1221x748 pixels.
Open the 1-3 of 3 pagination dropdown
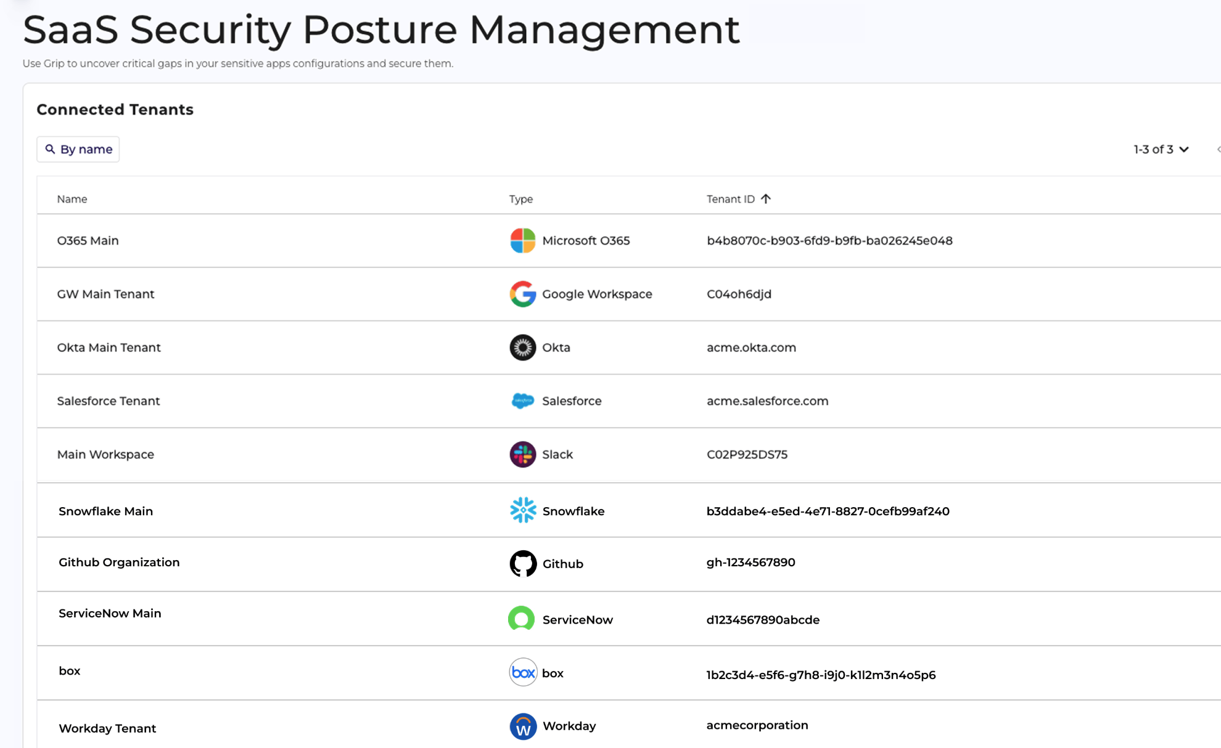click(1161, 149)
